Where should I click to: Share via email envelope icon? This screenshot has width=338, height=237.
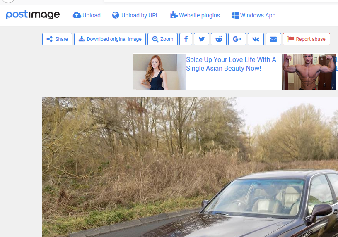tap(273, 39)
